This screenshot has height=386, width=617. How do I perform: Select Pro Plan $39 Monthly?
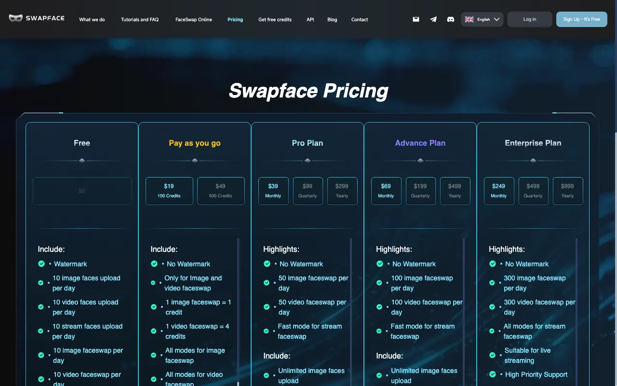(x=273, y=191)
